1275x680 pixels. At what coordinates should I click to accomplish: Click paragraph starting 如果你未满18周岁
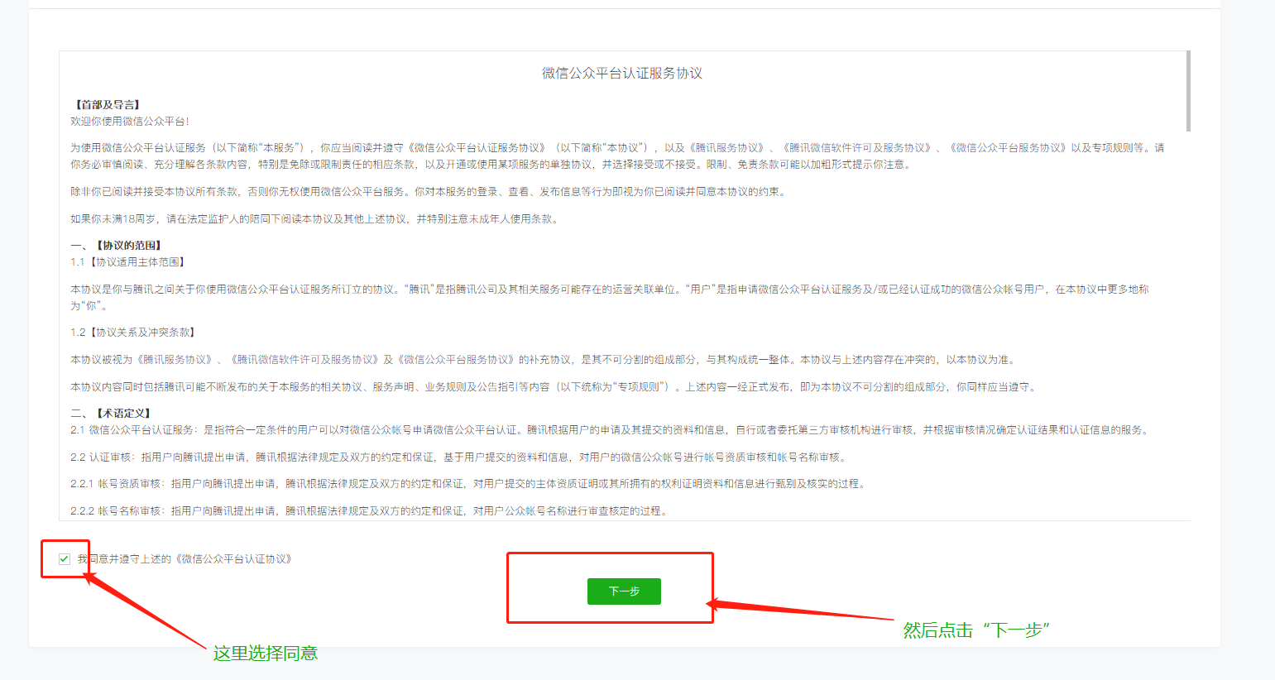(x=314, y=219)
